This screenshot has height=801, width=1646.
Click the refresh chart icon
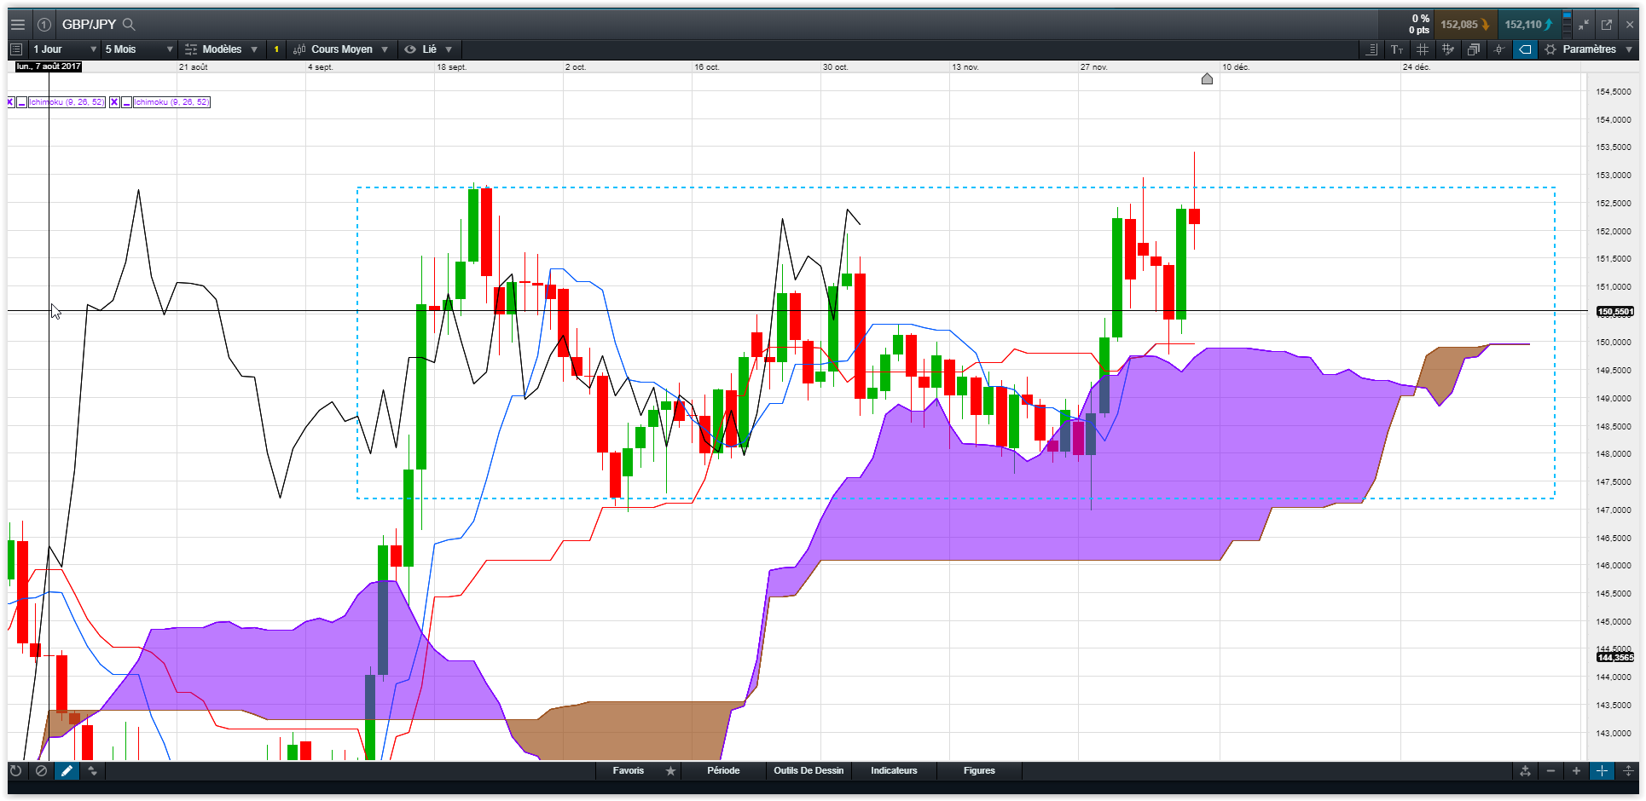[x=15, y=771]
